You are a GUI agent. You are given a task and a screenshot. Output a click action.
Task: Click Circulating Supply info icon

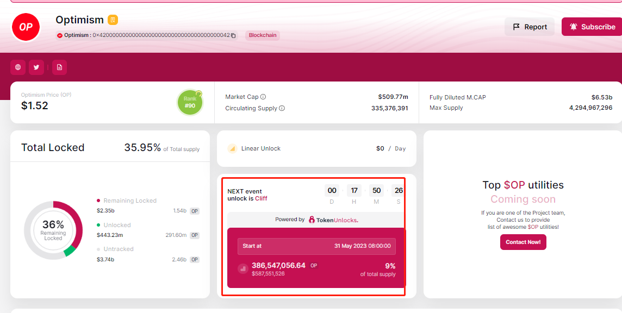282,108
